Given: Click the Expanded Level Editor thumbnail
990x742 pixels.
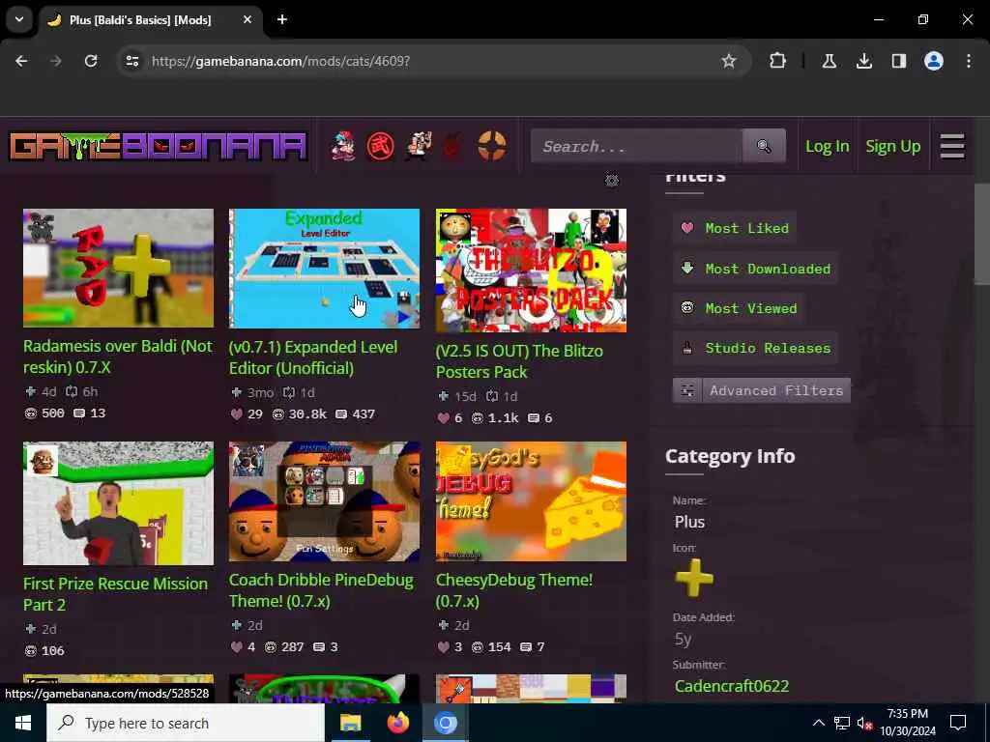Looking at the screenshot, I should pos(324,269).
